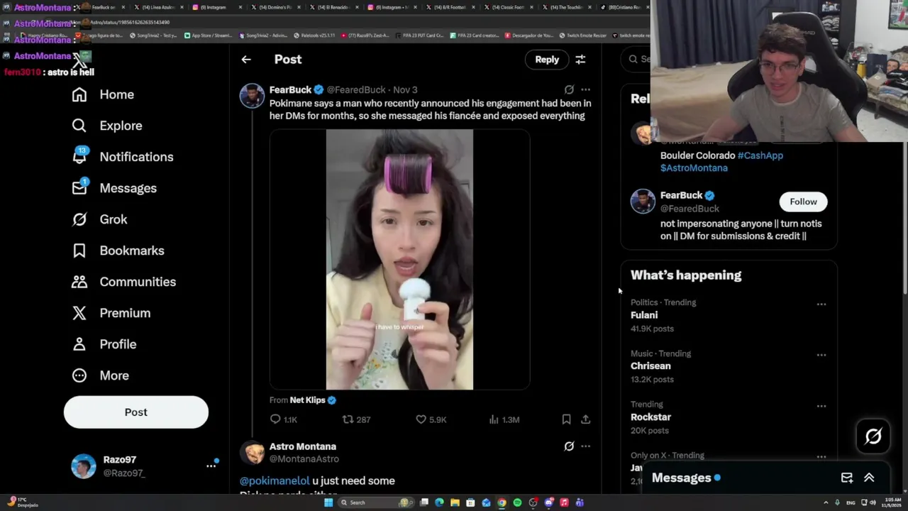Open Grok from the sidebar

click(x=99, y=219)
